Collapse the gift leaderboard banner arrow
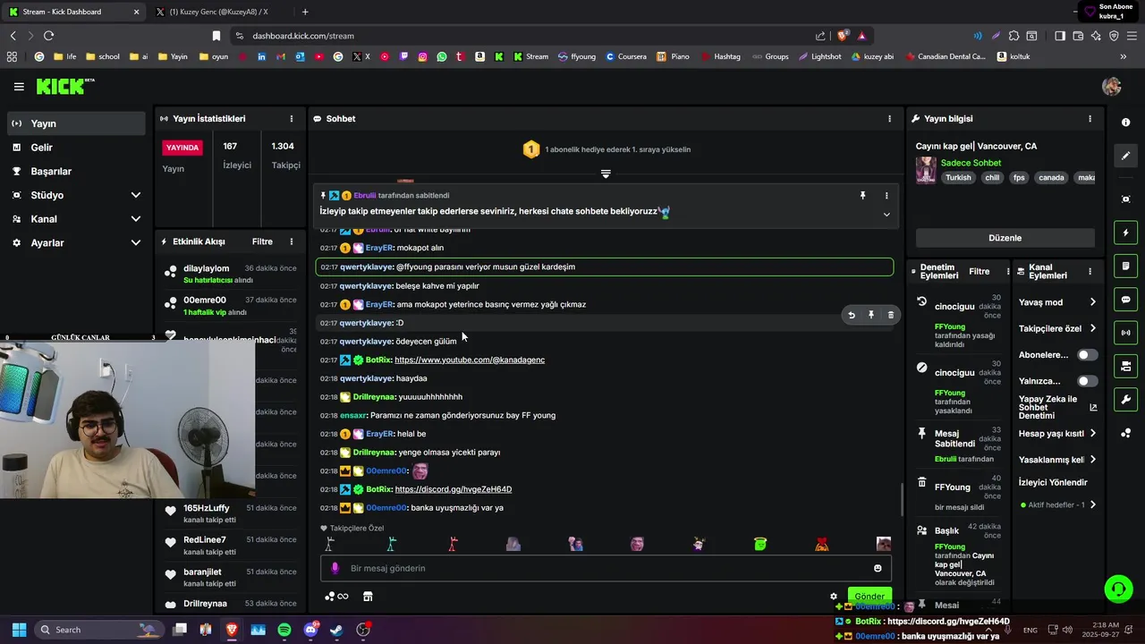 [x=606, y=174]
